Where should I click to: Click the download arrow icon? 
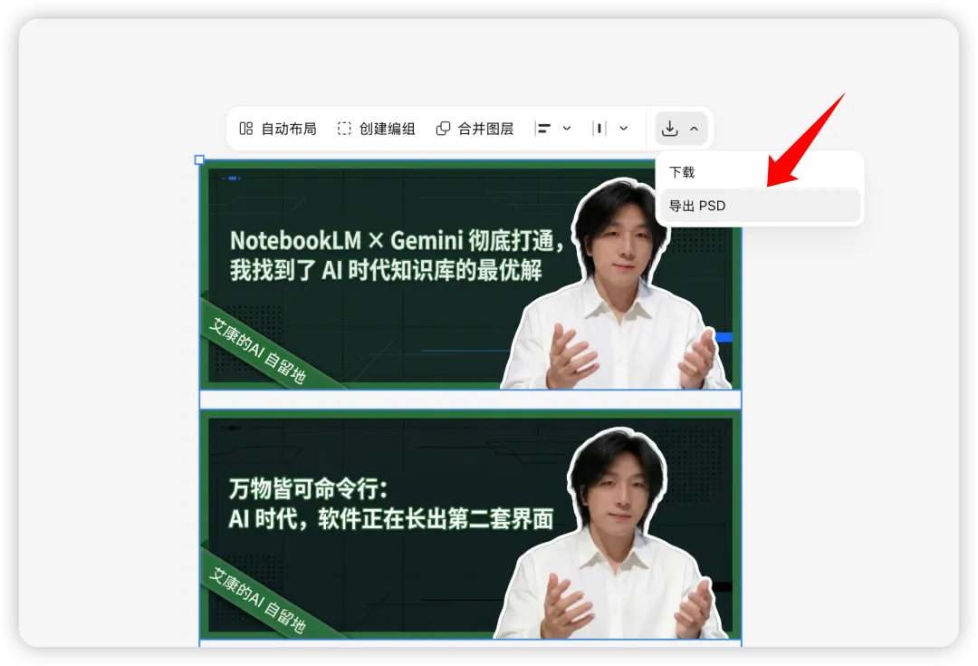coord(669,129)
